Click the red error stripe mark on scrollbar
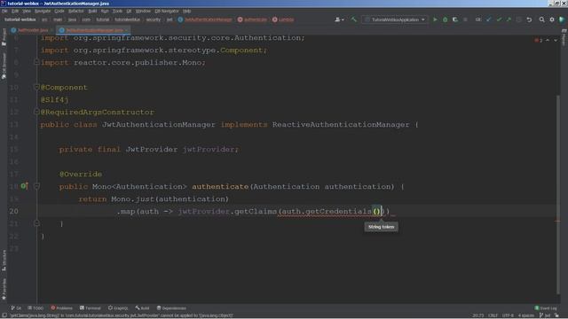Image resolution: width=568 pixels, height=319 pixels. (557, 221)
